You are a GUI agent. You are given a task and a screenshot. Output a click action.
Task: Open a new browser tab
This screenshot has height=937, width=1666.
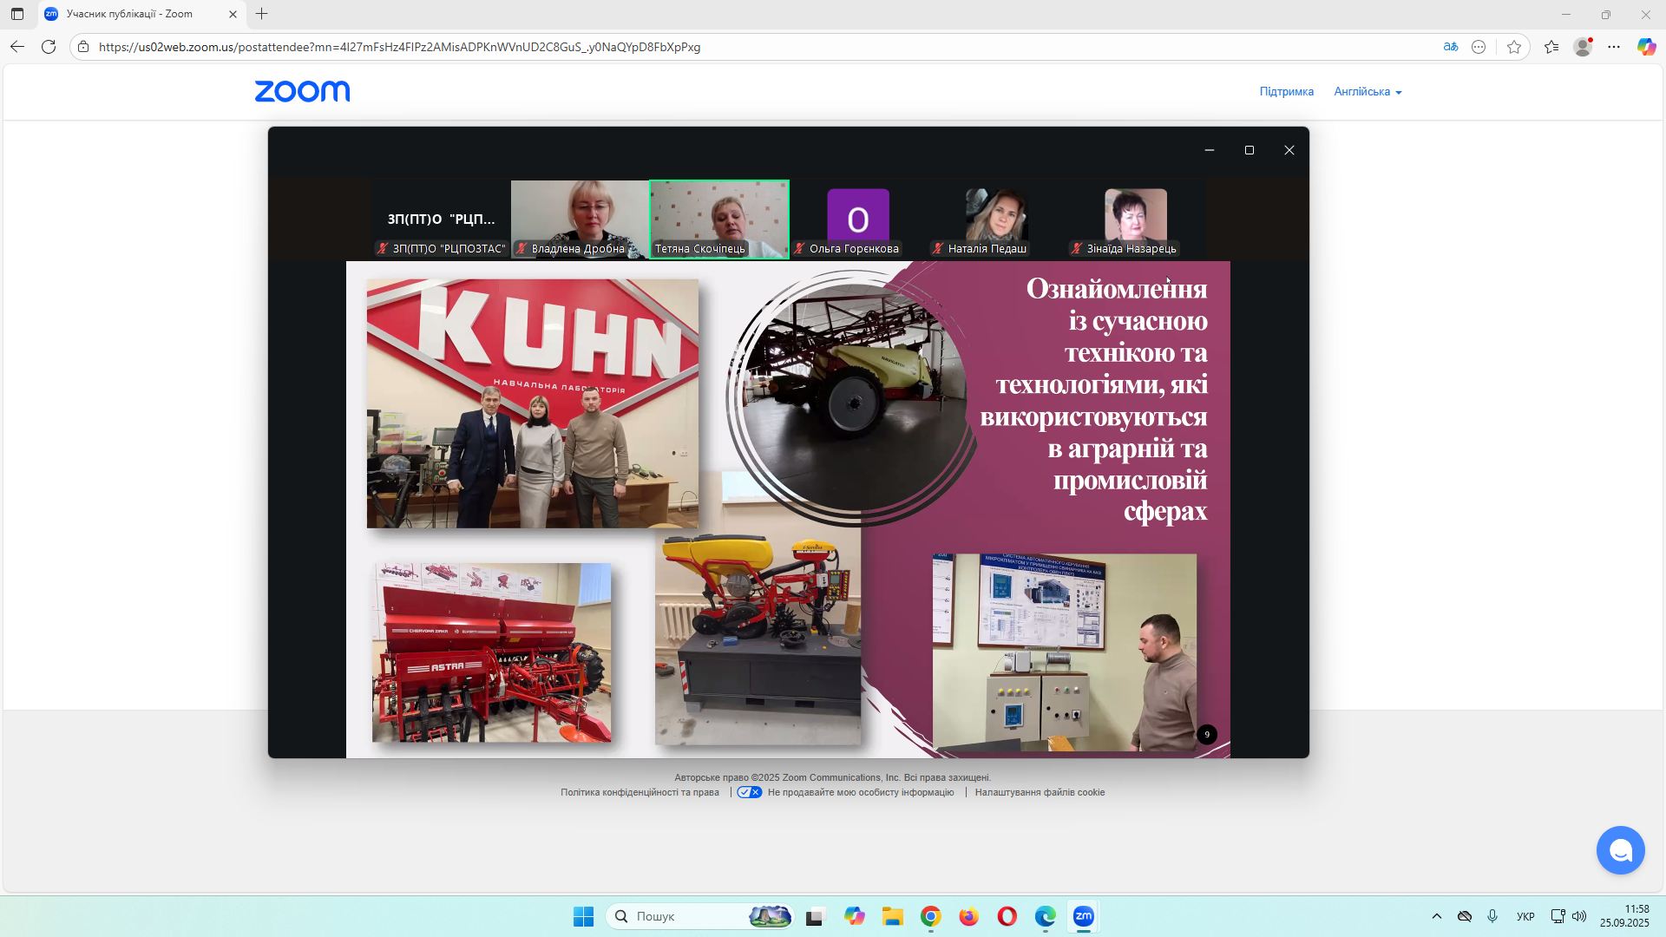261,14
